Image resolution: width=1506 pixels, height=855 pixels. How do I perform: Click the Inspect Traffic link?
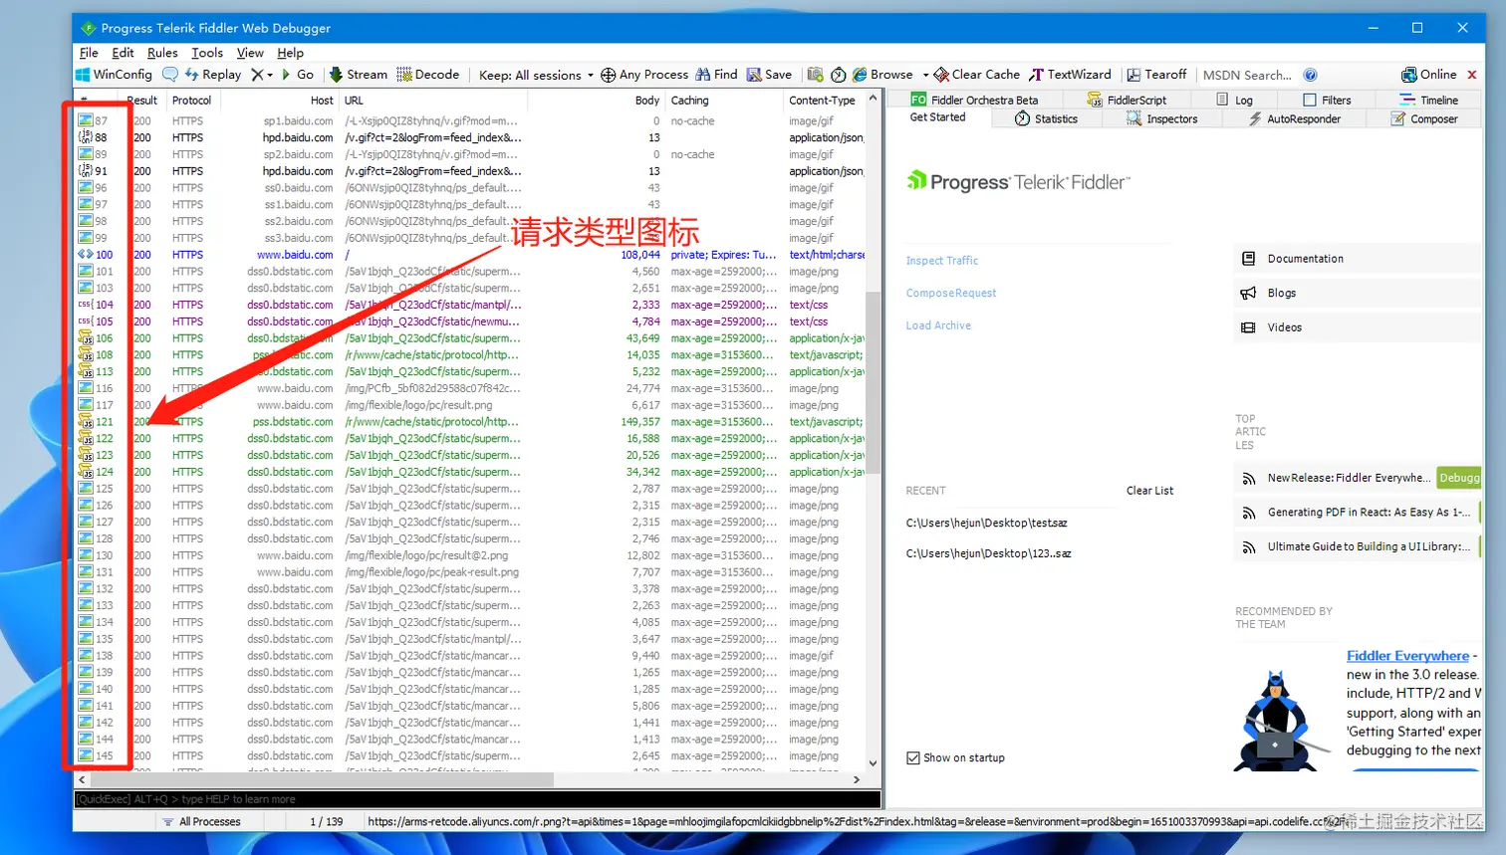coord(941,261)
